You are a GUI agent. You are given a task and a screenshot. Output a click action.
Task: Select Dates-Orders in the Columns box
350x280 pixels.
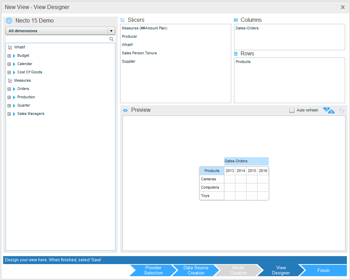click(247, 28)
